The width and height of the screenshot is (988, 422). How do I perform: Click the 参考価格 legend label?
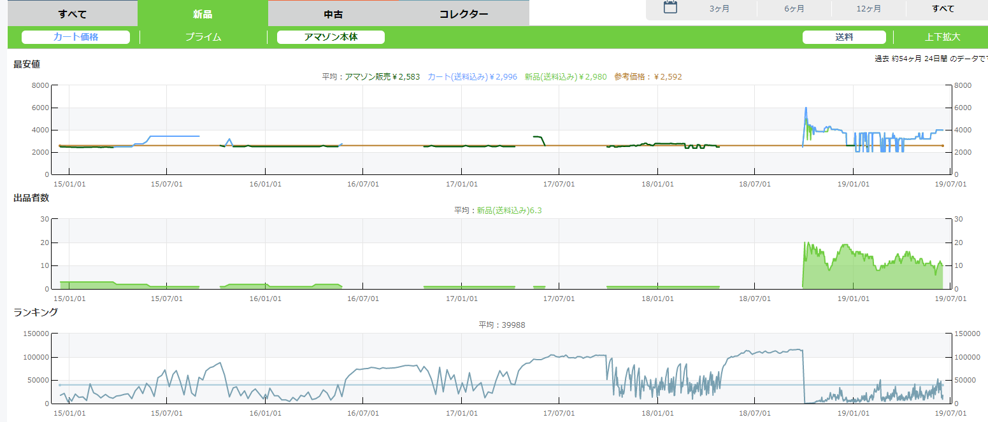tap(648, 76)
